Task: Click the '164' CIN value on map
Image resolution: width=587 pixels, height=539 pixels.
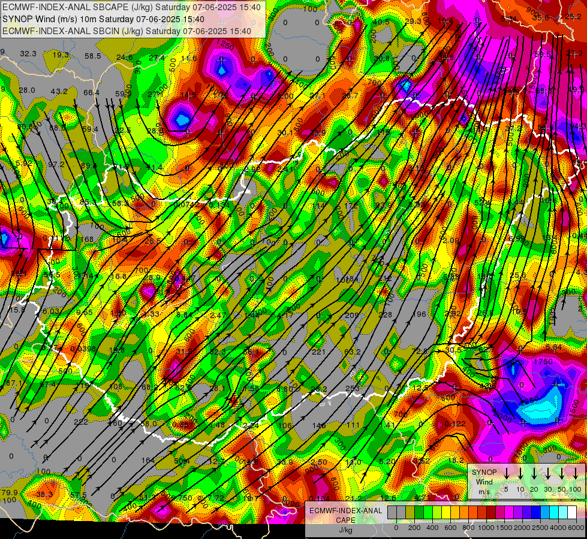Action: click(148, 460)
